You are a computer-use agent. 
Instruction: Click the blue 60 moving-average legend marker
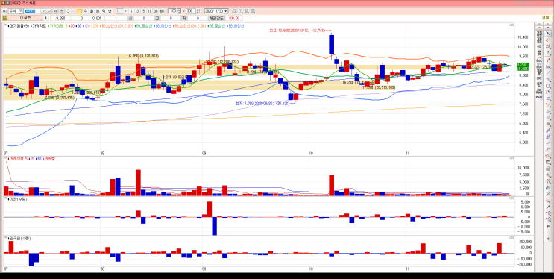pos(79,26)
